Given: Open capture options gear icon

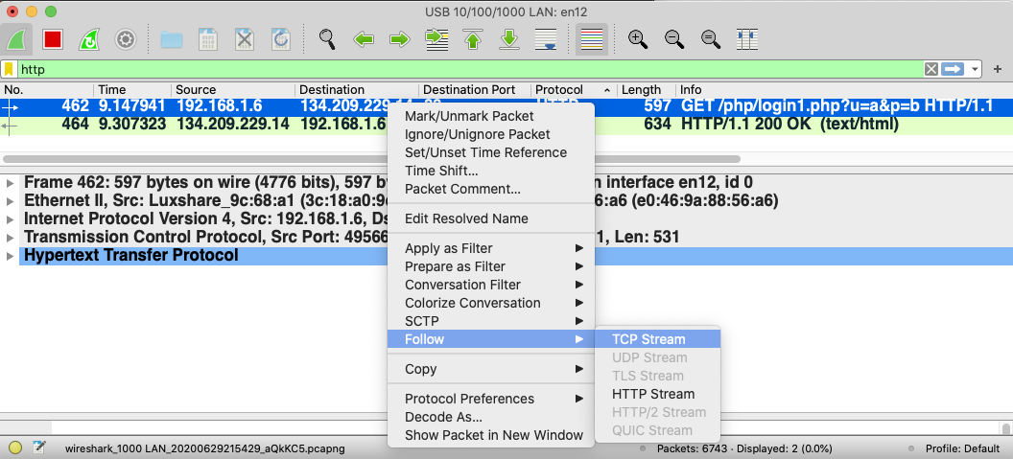Looking at the screenshot, I should point(125,39).
